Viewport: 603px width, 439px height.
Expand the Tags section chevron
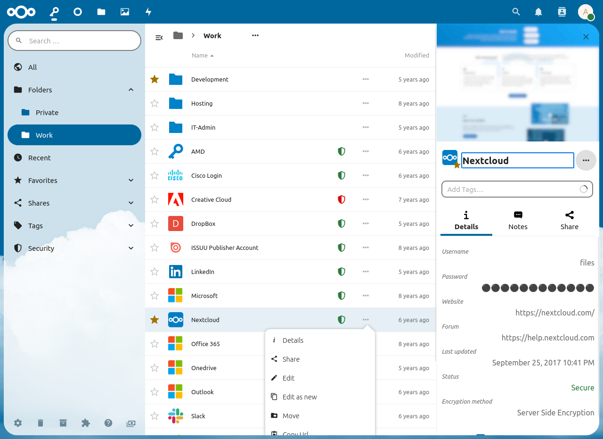[x=131, y=225]
